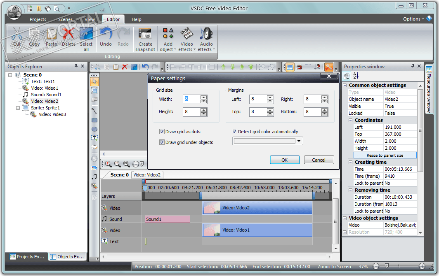This screenshot has height=276, width=439.
Task: Select the Video: Video2 clip on timeline
Action: [x=257, y=208]
